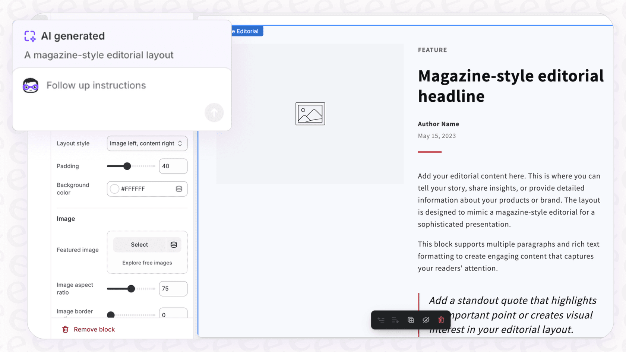
Task: Open the Layout style dropdown
Action: [x=147, y=143]
